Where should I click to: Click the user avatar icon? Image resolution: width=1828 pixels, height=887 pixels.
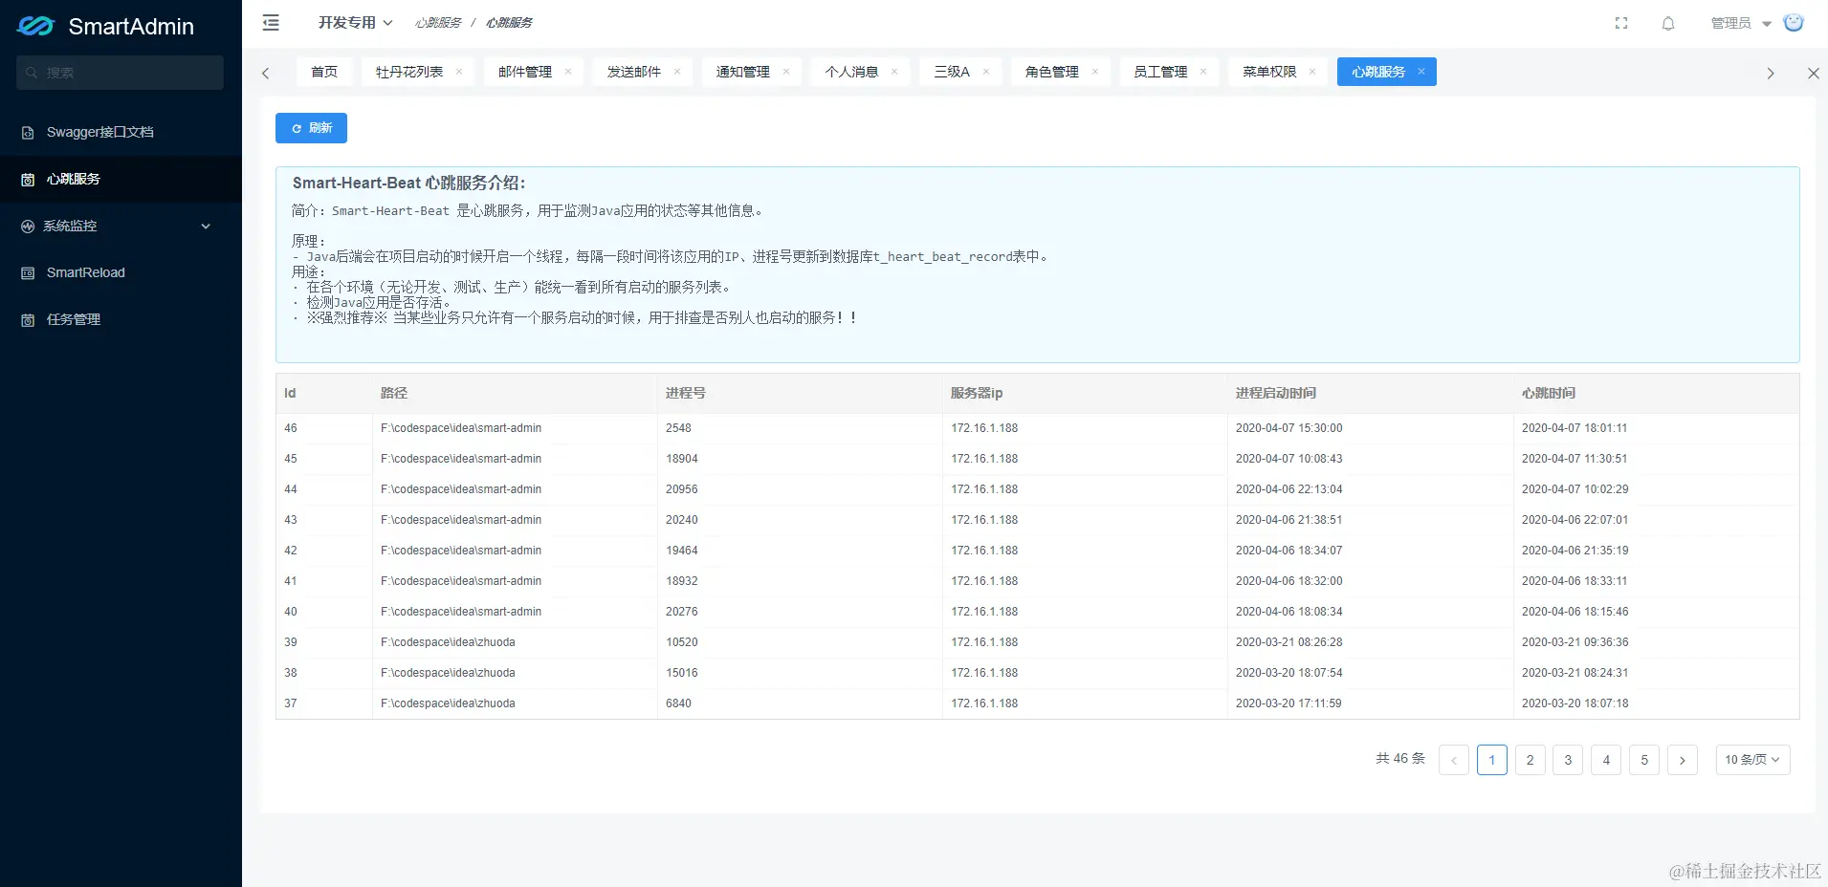click(1794, 23)
